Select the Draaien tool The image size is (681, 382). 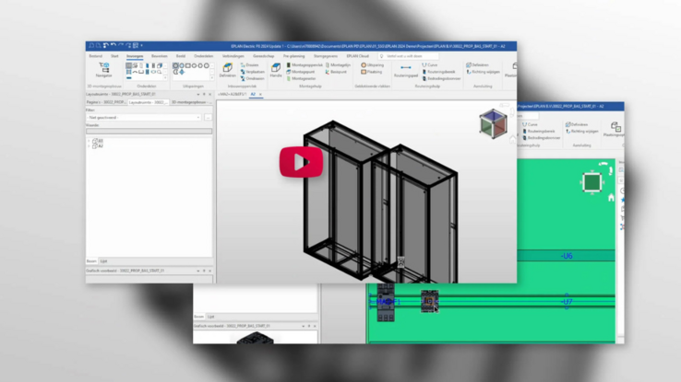[250, 65]
